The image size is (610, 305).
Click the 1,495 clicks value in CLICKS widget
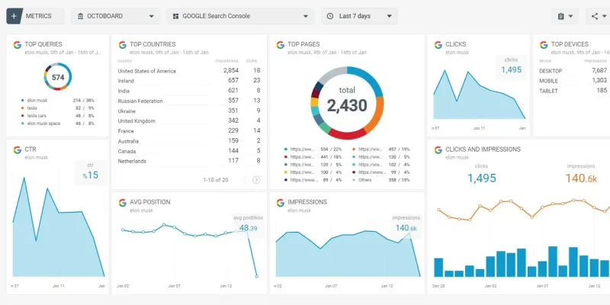coord(511,70)
